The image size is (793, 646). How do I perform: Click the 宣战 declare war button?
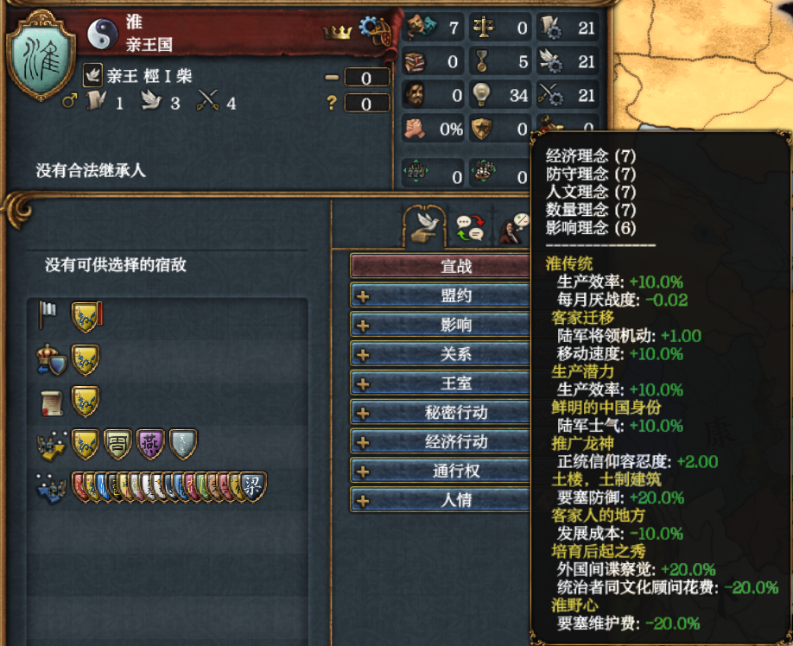click(441, 266)
